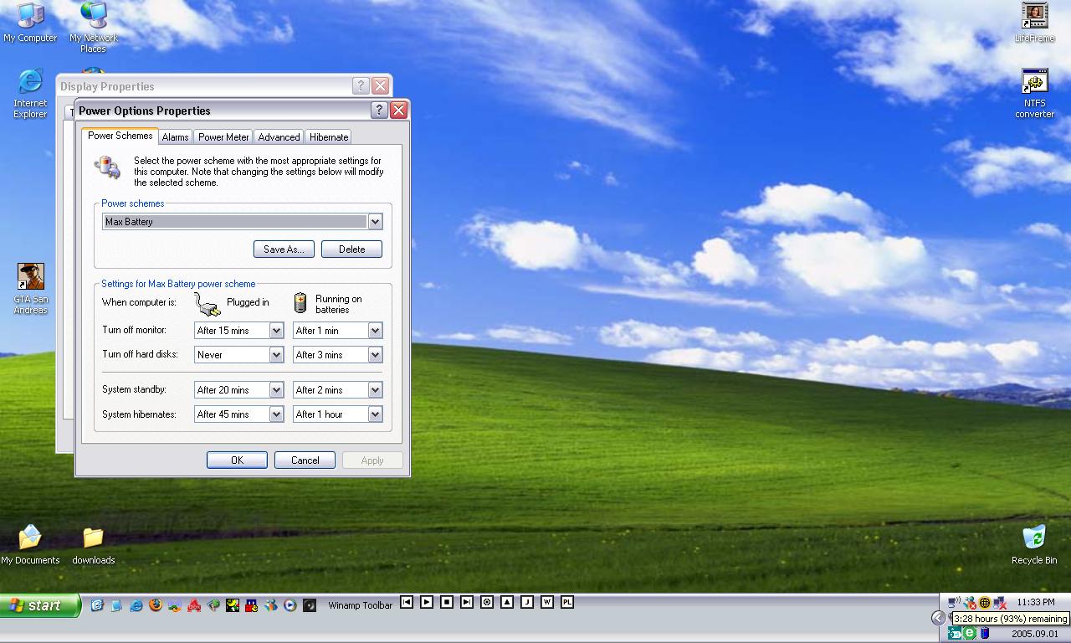Screen dimensions: 1071x643
Task: Click the disconnected network tray icon
Action: (1000, 602)
